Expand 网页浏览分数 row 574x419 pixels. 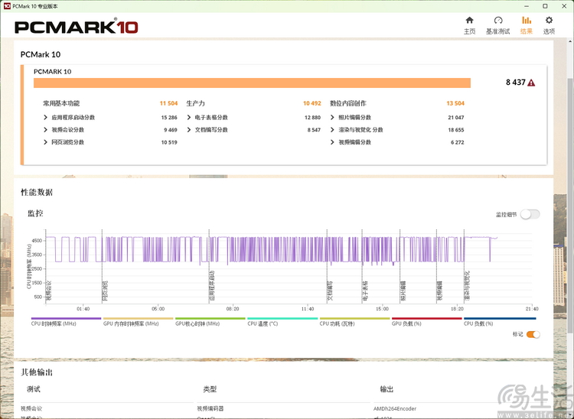45,142
